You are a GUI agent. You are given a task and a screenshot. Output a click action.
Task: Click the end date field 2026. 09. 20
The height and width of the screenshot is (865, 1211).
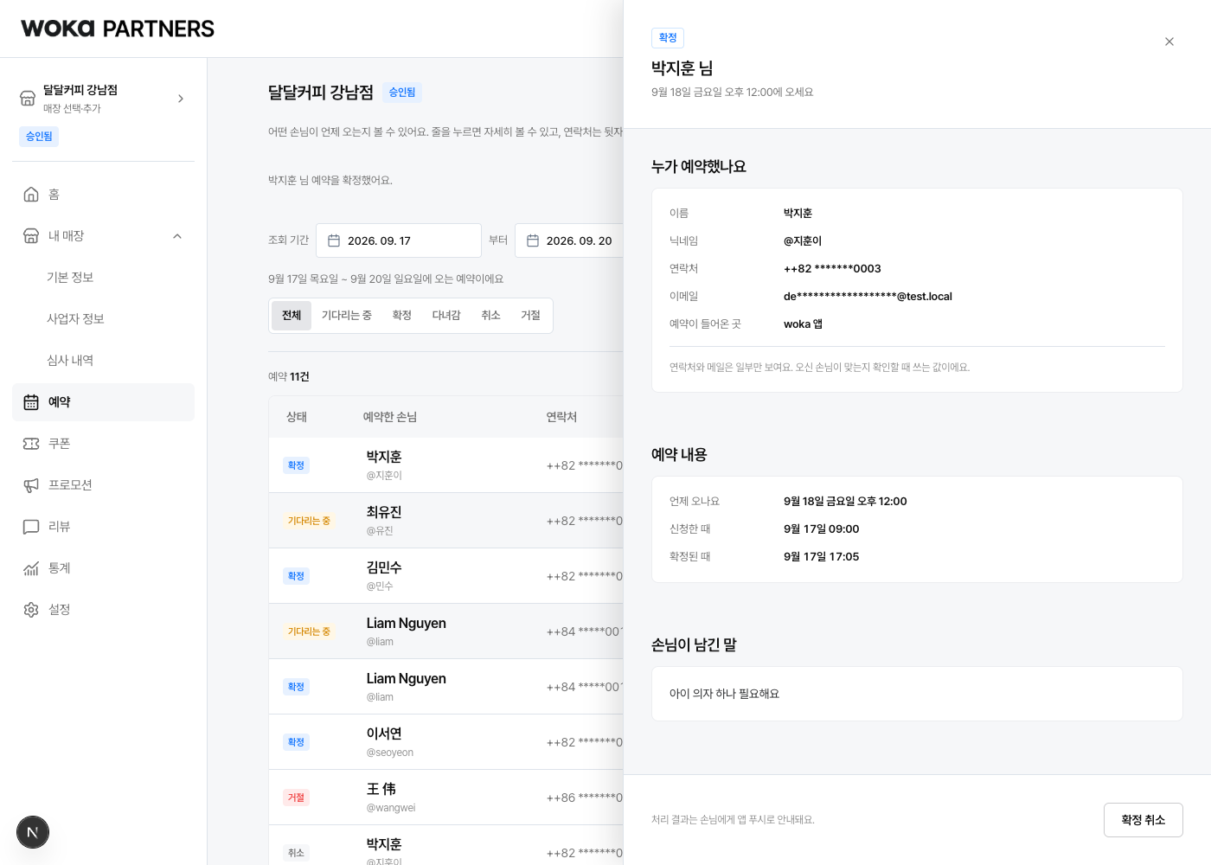(569, 240)
